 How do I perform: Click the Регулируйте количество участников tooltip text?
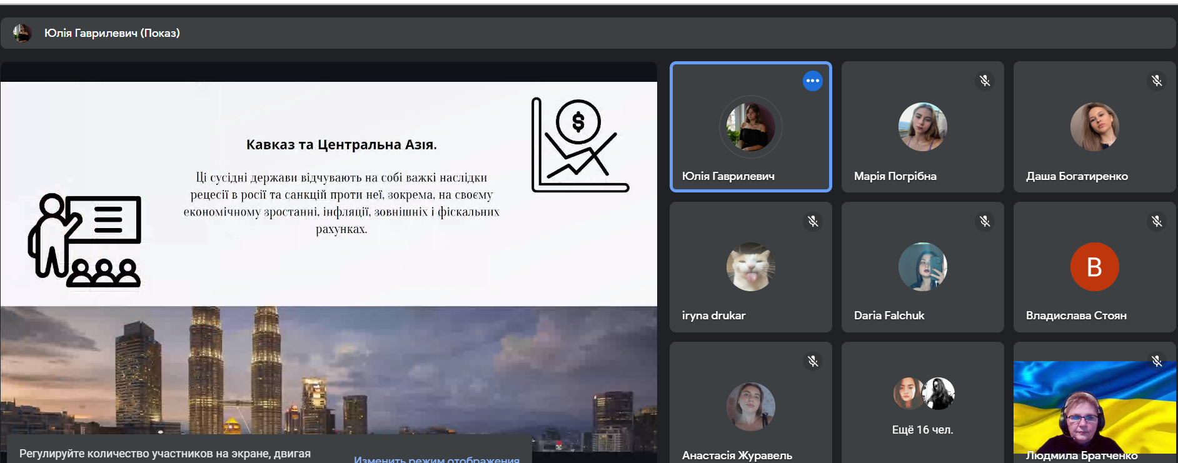tap(165, 454)
